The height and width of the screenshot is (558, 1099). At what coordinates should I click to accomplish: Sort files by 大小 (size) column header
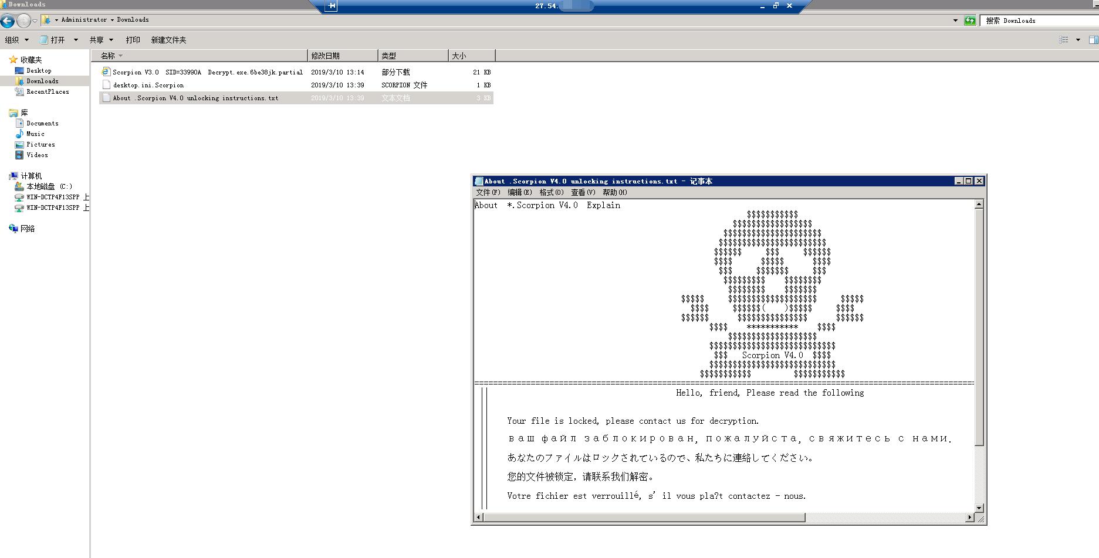472,56
